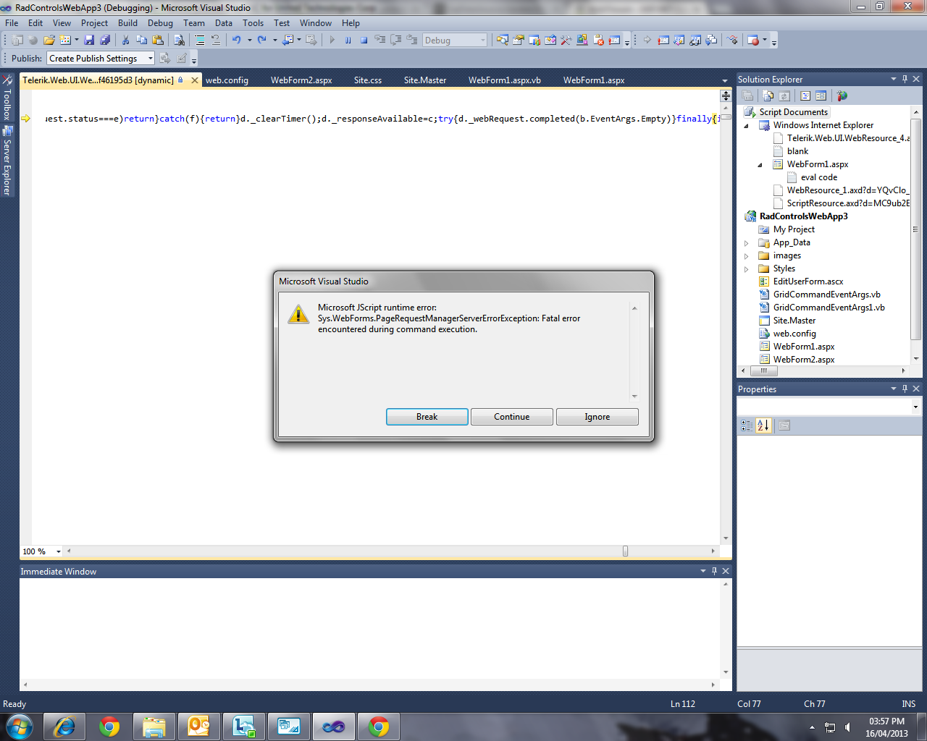Click the Save All toolbar icon

pyautogui.click(x=105, y=41)
